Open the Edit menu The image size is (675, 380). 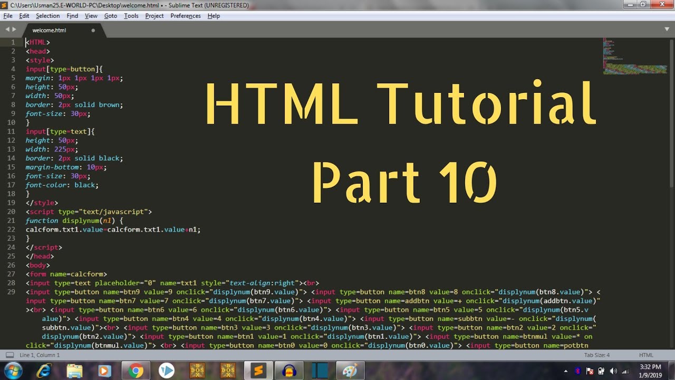coord(24,16)
